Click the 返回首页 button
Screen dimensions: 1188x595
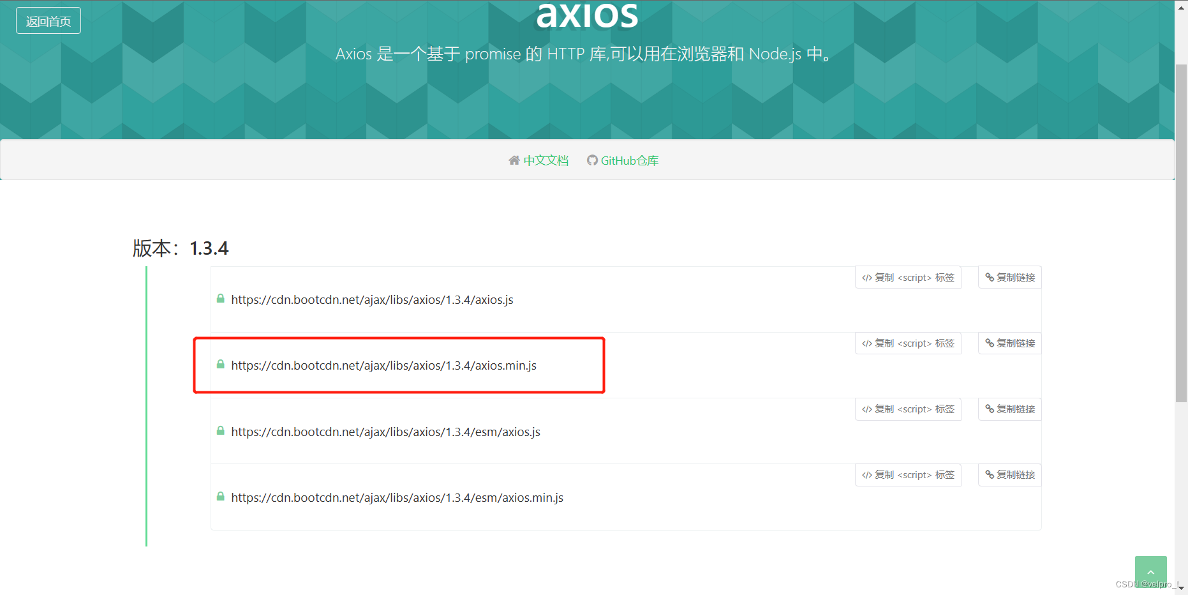(x=48, y=20)
